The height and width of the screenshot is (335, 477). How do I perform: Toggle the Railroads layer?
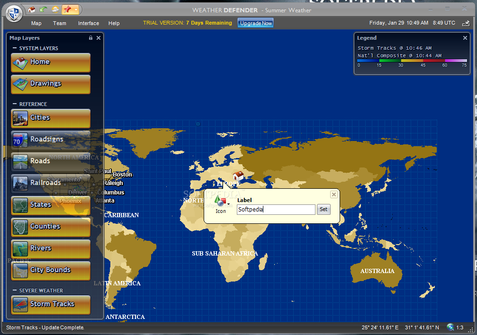click(x=51, y=184)
